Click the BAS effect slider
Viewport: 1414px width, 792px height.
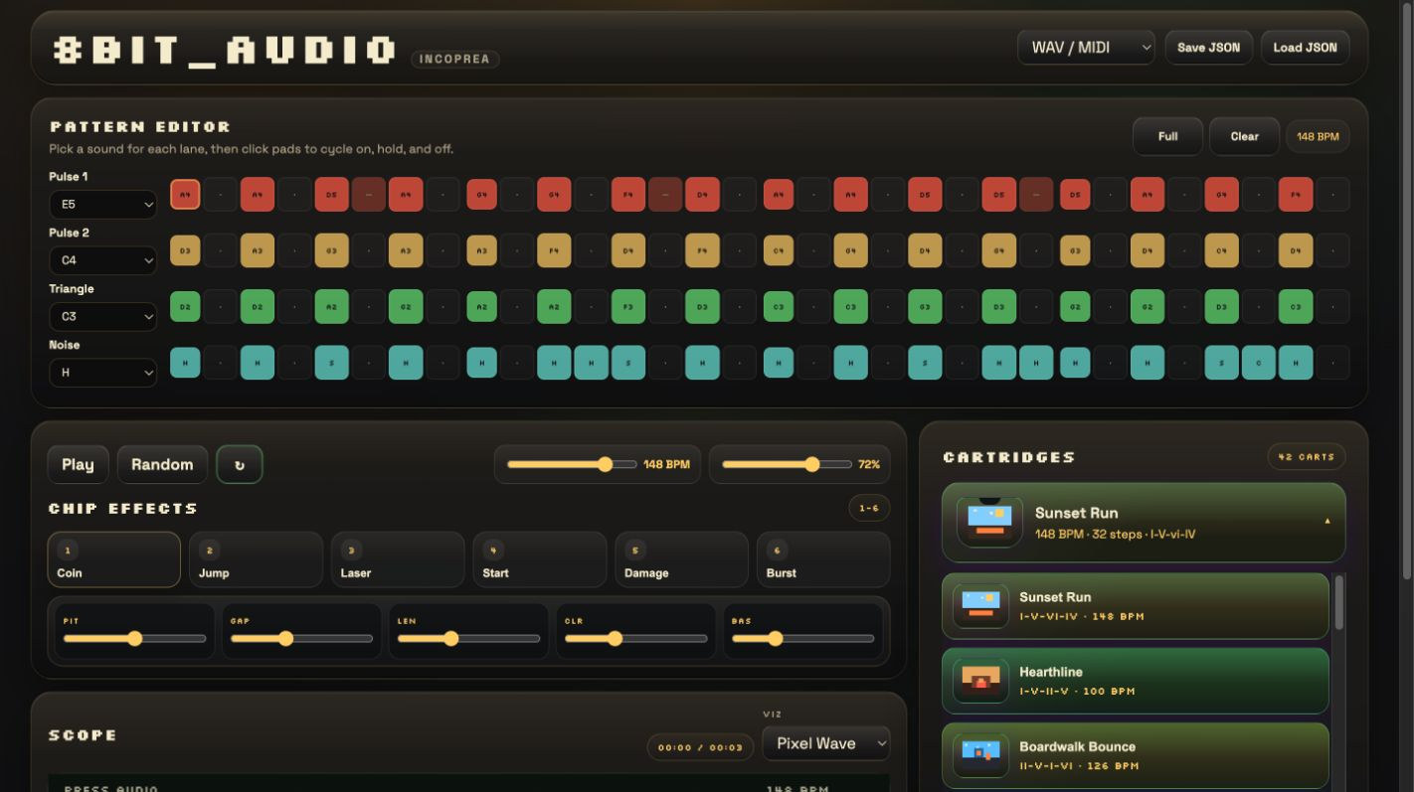coord(802,639)
